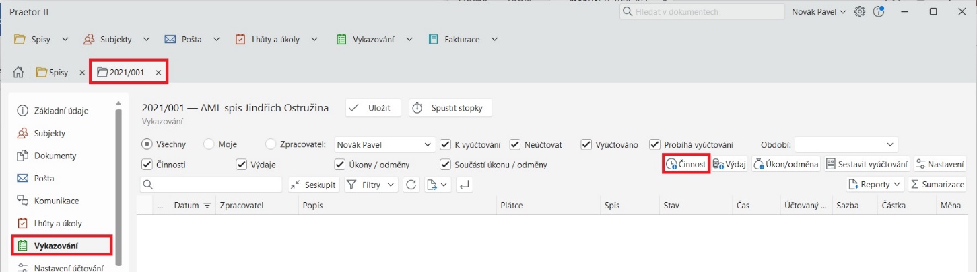Click Sestavit vyúčtování button
Image resolution: width=977 pixels, height=272 pixels.
867,164
